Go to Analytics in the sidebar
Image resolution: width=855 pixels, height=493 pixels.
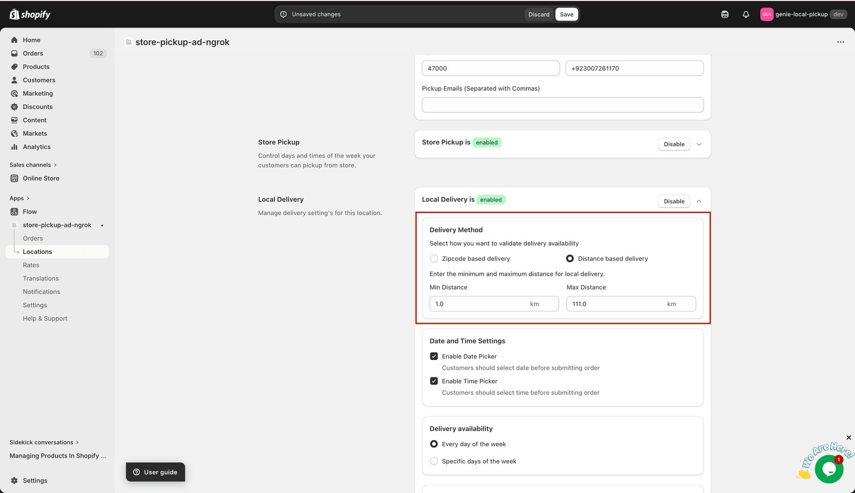click(x=37, y=147)
